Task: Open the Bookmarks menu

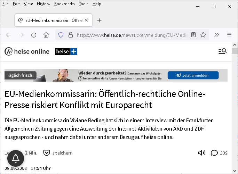Action: pyautogui.click(x=64, y=4)
